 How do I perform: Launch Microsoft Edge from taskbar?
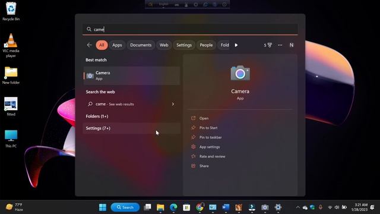tap(173, 207)
